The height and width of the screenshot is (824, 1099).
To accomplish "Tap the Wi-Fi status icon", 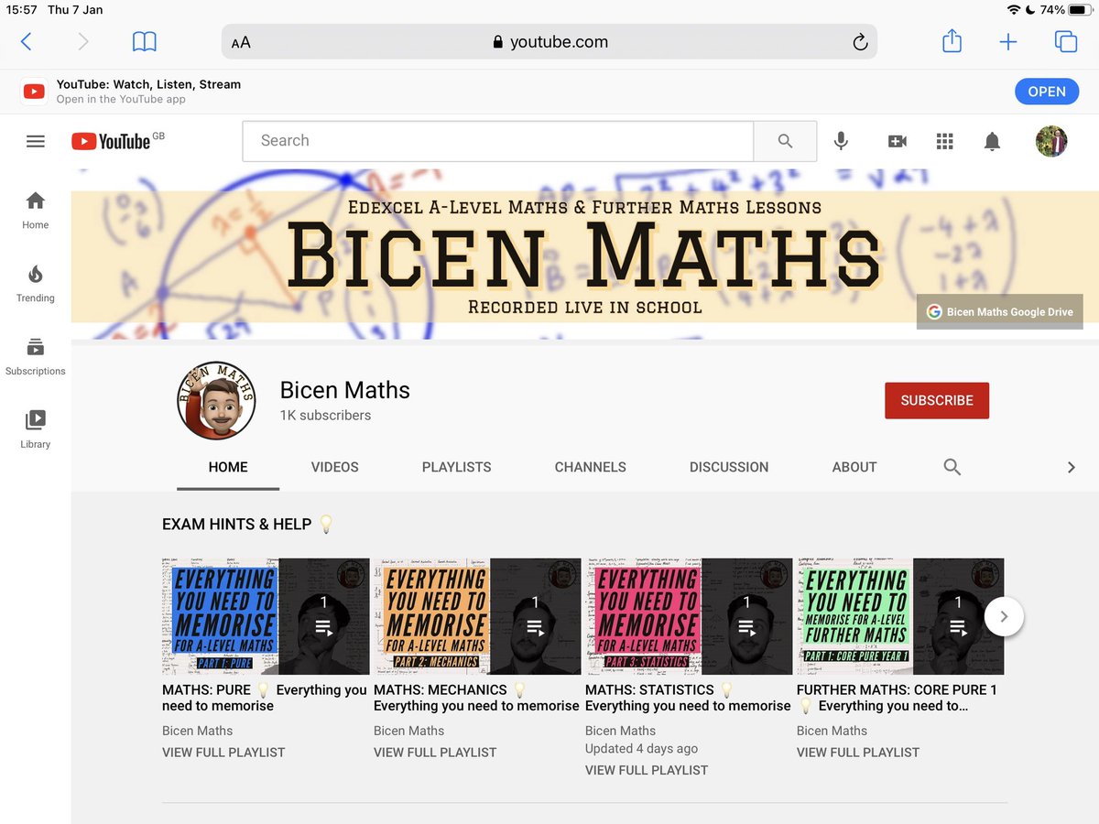I will coord(1013,10).
